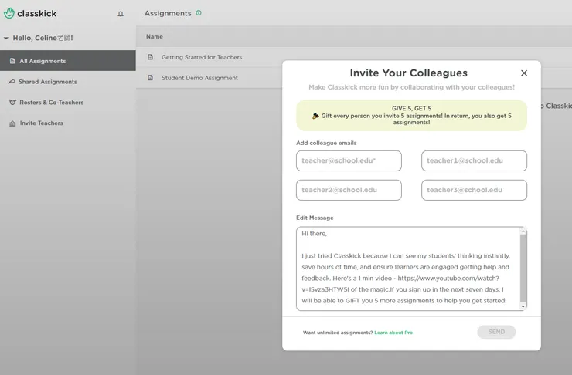Click the Assignments page title

point(168,13)
